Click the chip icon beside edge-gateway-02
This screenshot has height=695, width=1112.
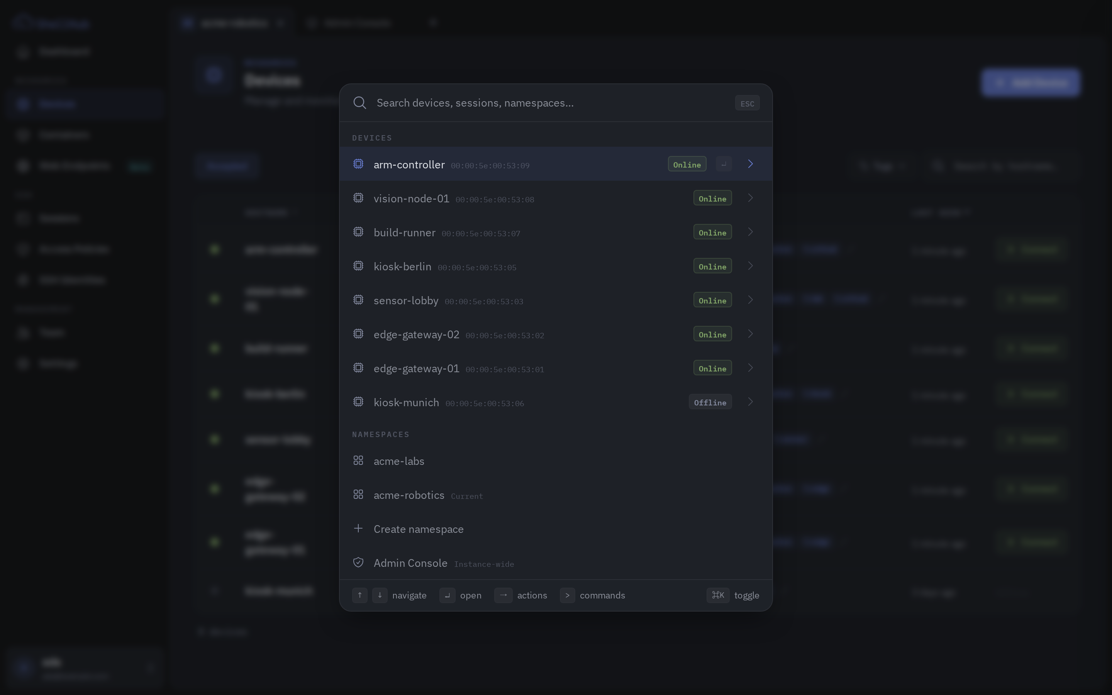(358, 334)
